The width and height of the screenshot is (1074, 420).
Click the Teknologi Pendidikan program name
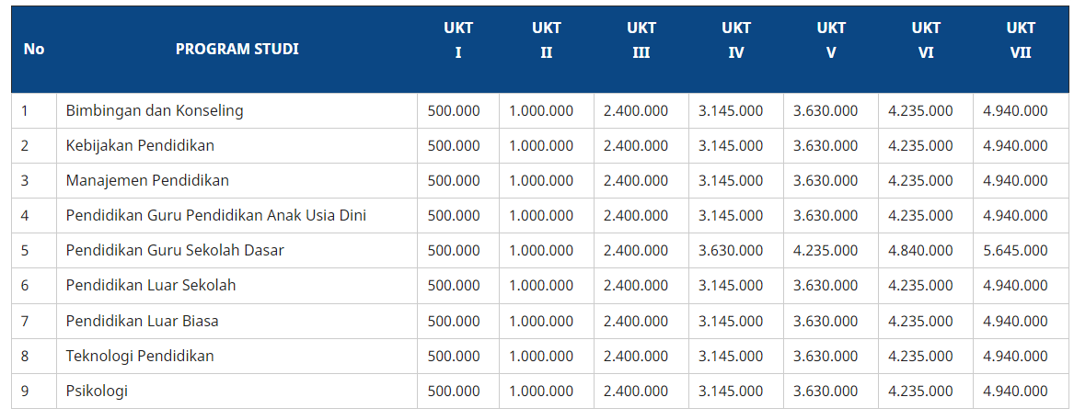point(140,357)
